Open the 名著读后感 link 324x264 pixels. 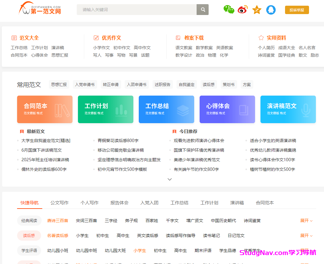(x=58, y=236)
